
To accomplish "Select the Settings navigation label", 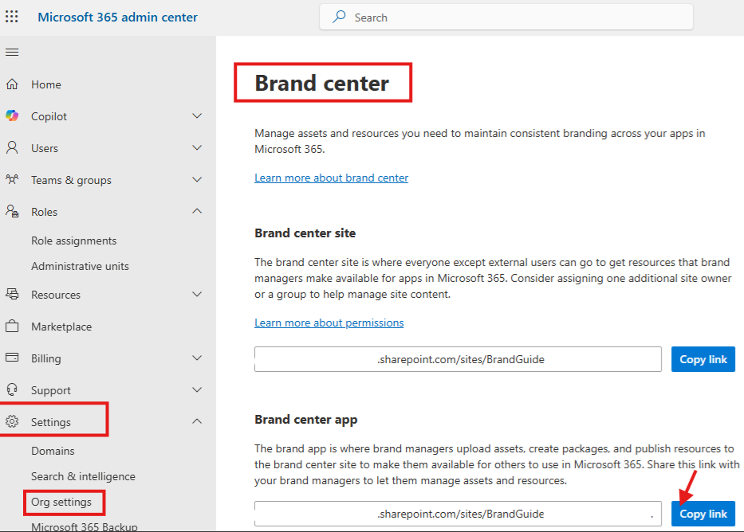I will pyautogui.click(x=51, y=422).
